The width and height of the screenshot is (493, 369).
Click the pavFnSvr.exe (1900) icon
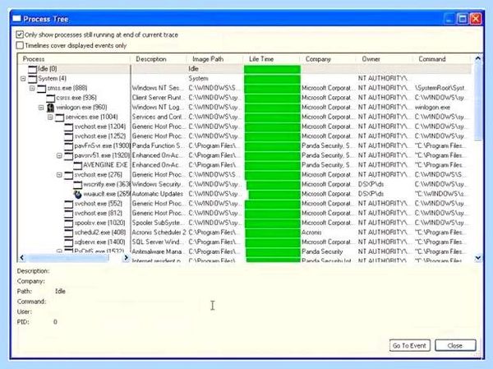click(69, 146)
